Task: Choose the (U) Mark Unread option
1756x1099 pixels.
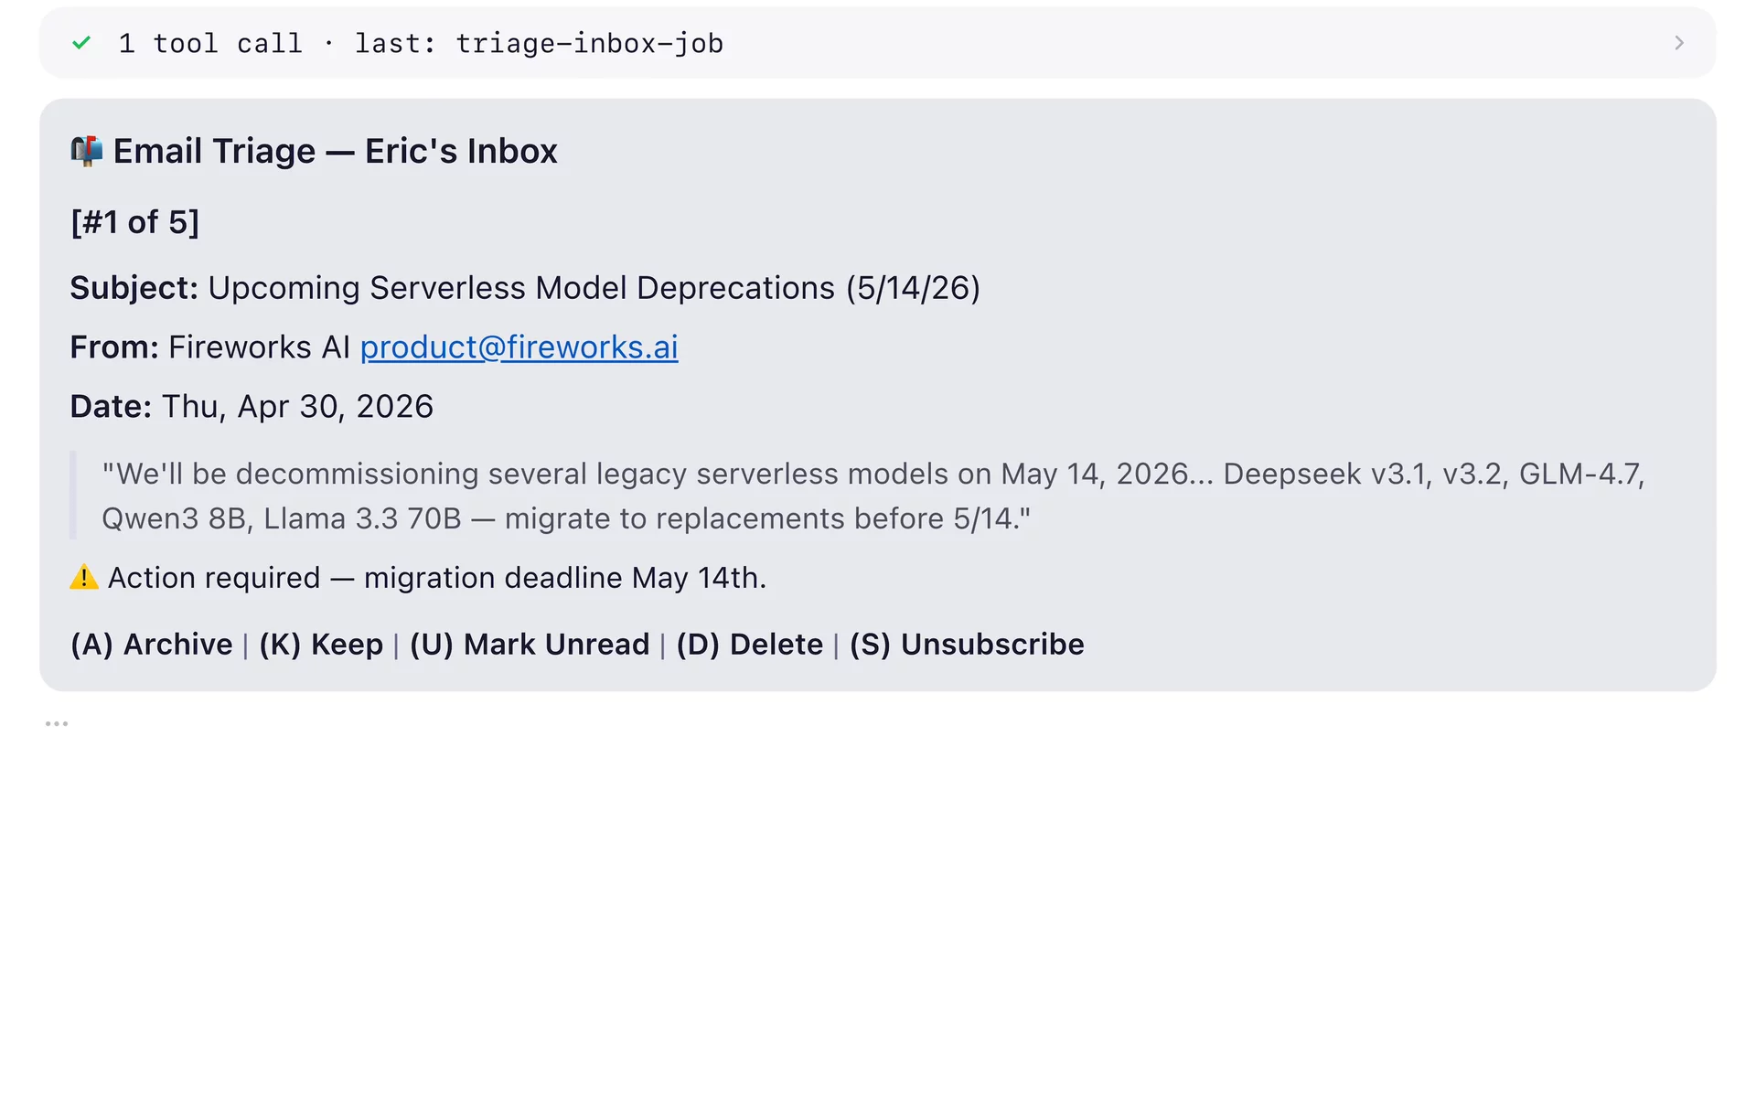Action: (x=530, y=645)
